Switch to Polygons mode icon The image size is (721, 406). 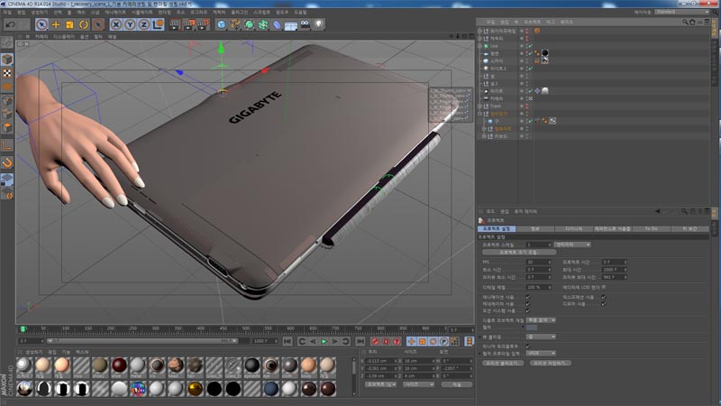point(7,127)
